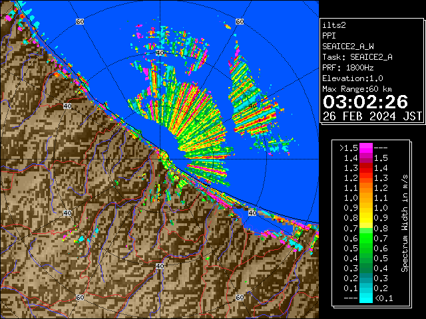Click the 60 range label southwest over land

click(x=80, y=297)
